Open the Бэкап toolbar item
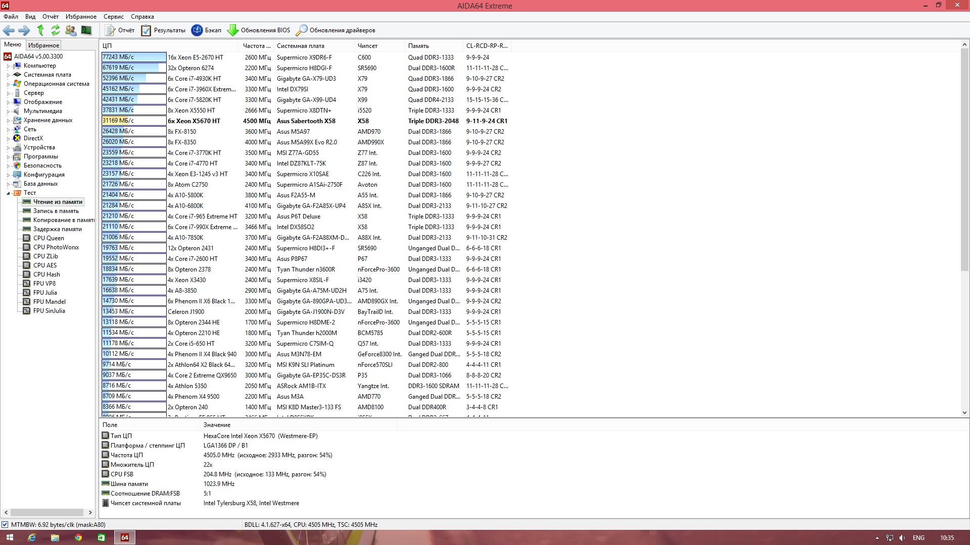 pos(207,30)
